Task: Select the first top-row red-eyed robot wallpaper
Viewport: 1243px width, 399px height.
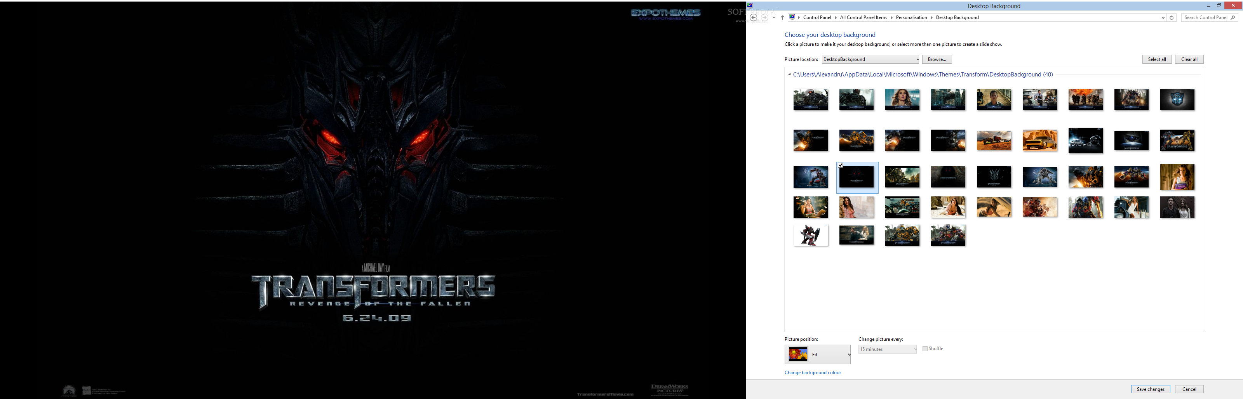Action: click(810, 100)
